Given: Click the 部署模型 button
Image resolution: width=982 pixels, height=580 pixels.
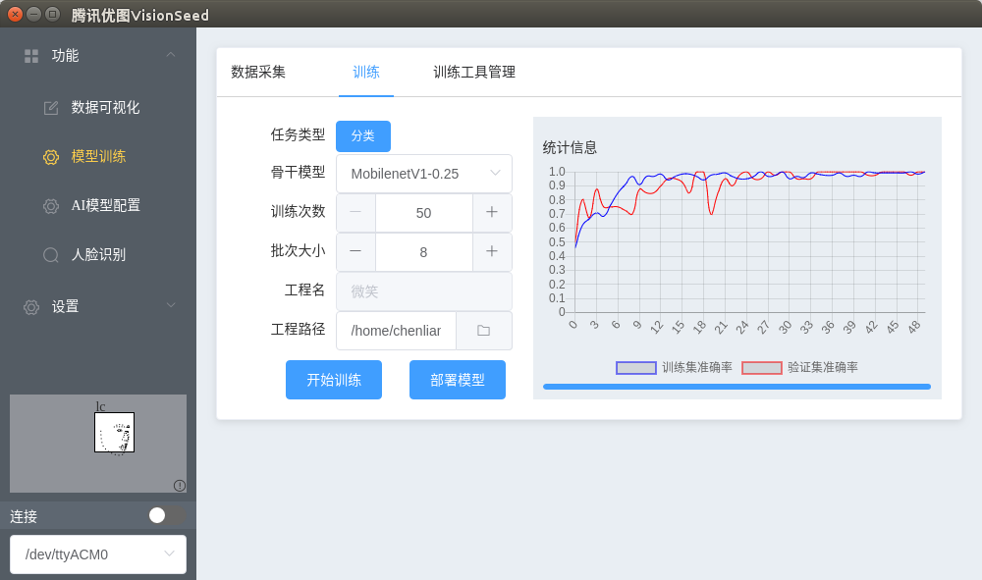Looking at the screenshot, I should [458, 380].
